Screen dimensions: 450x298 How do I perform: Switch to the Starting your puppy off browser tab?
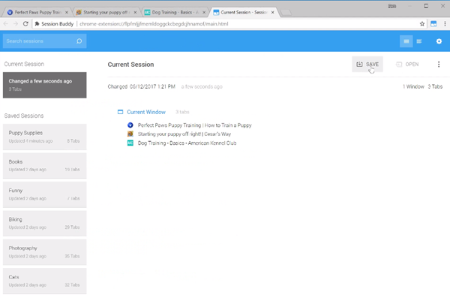point(105,12)
